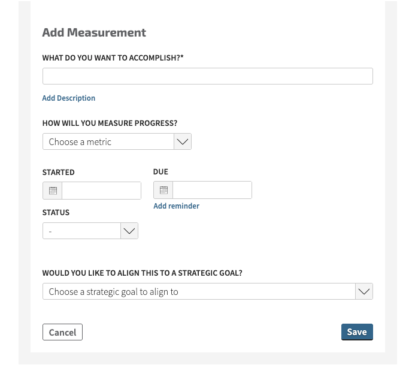The width and height of the screenshot is (415, 365).
Task: Click the Add Description link
Action: tap(69, 98)
